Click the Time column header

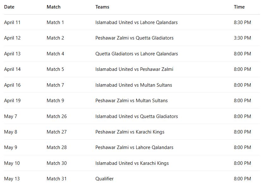[x=239, y=7]
